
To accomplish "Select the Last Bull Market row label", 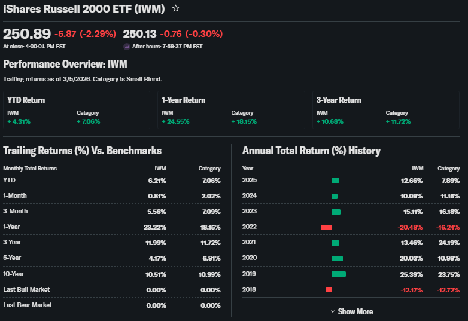I will pos(26,289).
